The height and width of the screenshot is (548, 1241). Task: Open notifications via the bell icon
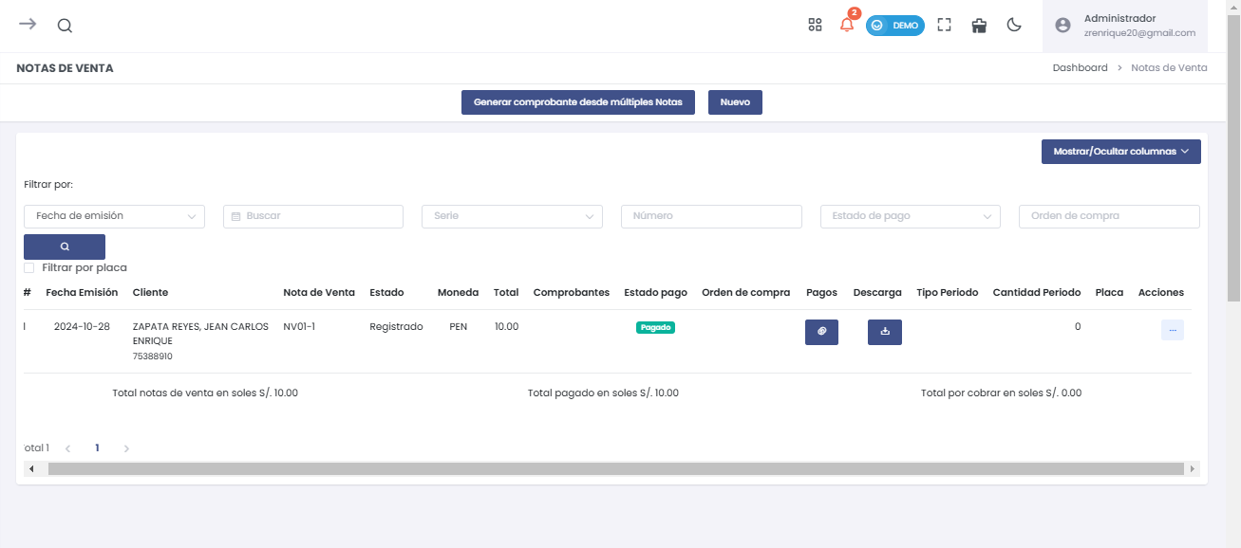pyautogui.click(x=846, y=26)
